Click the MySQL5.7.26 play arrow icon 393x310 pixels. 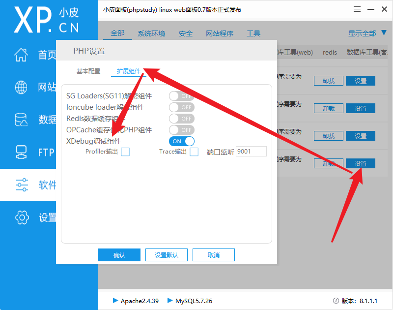169,301
